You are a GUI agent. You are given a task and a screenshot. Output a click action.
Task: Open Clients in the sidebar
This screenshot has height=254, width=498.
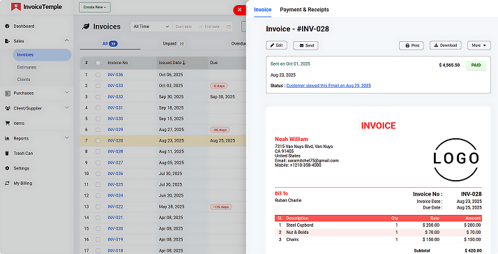click(x=24, y=80)
